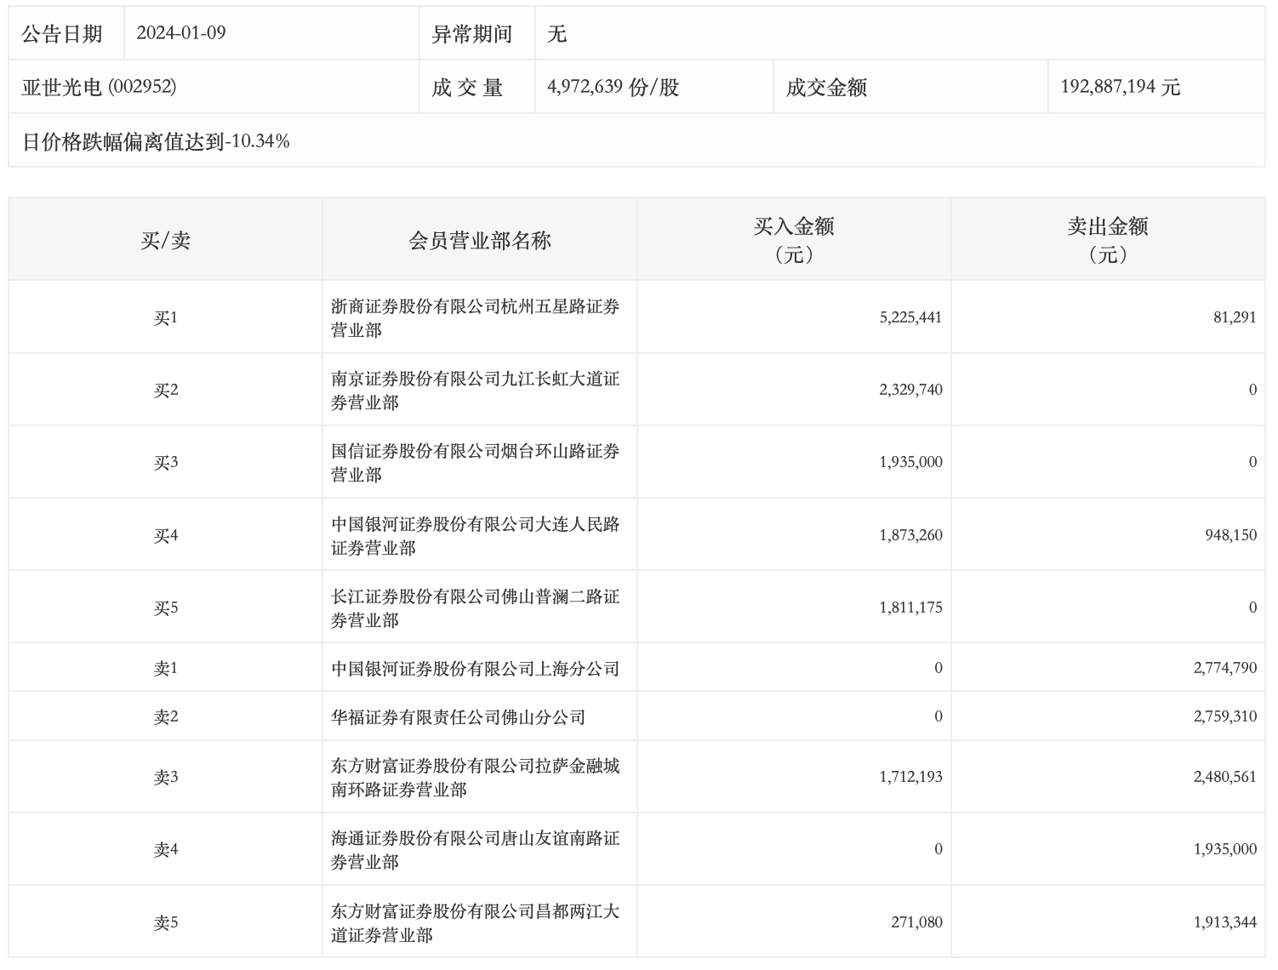This screenshot has height=970, width=1278.
Task: Click 东方财富证券 拉萨金融城南环路 branch name
Action: [476, 777]
